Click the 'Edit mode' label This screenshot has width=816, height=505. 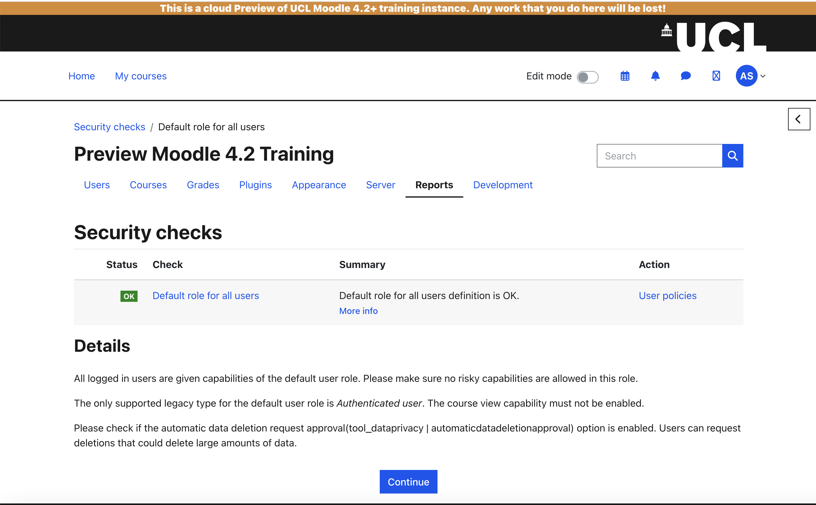pyautogui.click(x=549, y=76)
